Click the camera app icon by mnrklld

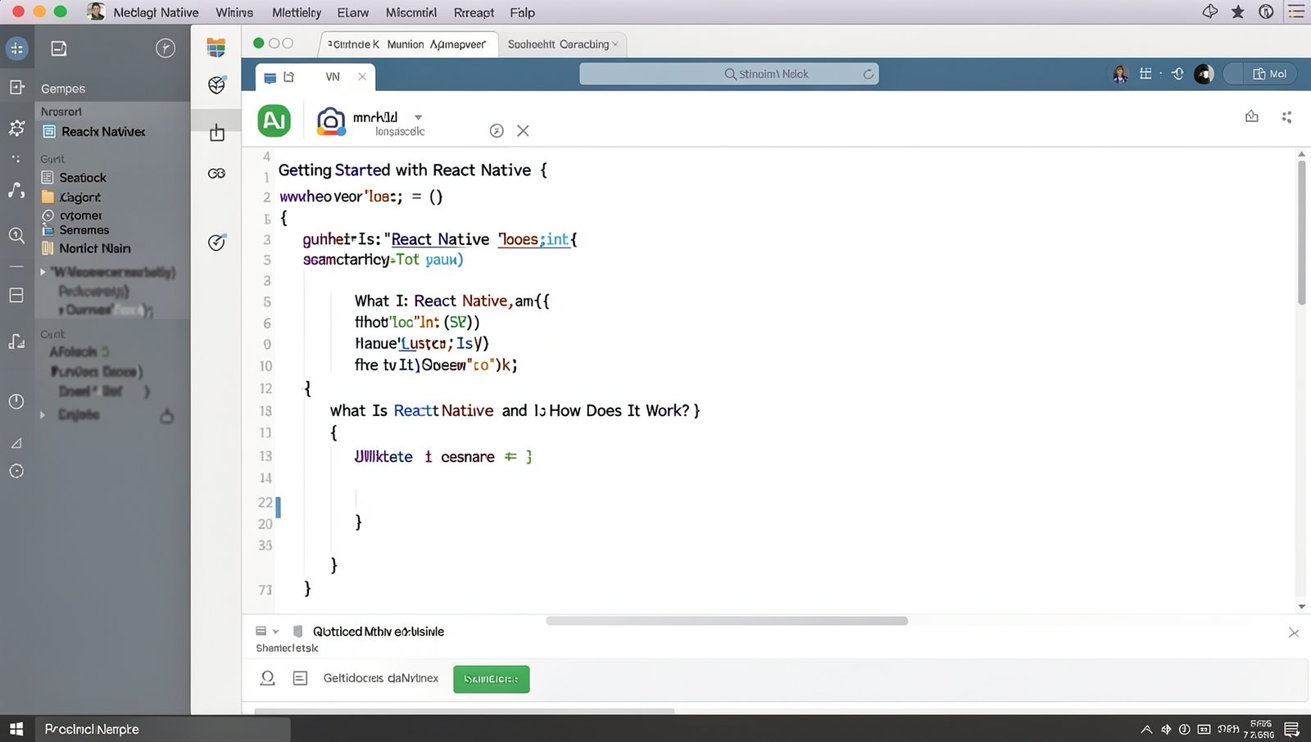coord(330,121)
